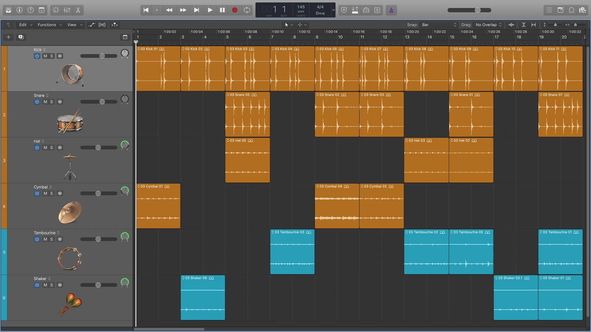Screen dimensions: 591x332
Task: Open the List Editors icon
Action: pos(549,10)
